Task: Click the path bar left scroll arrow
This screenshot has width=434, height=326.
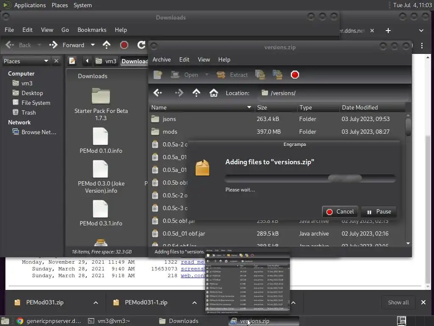Action: [x=87, y=61]
